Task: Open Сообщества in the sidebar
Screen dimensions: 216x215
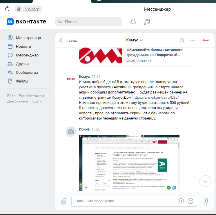Action: point(23,72)
